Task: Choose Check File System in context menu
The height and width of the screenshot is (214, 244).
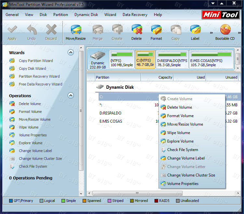Action: coord(192,150)
